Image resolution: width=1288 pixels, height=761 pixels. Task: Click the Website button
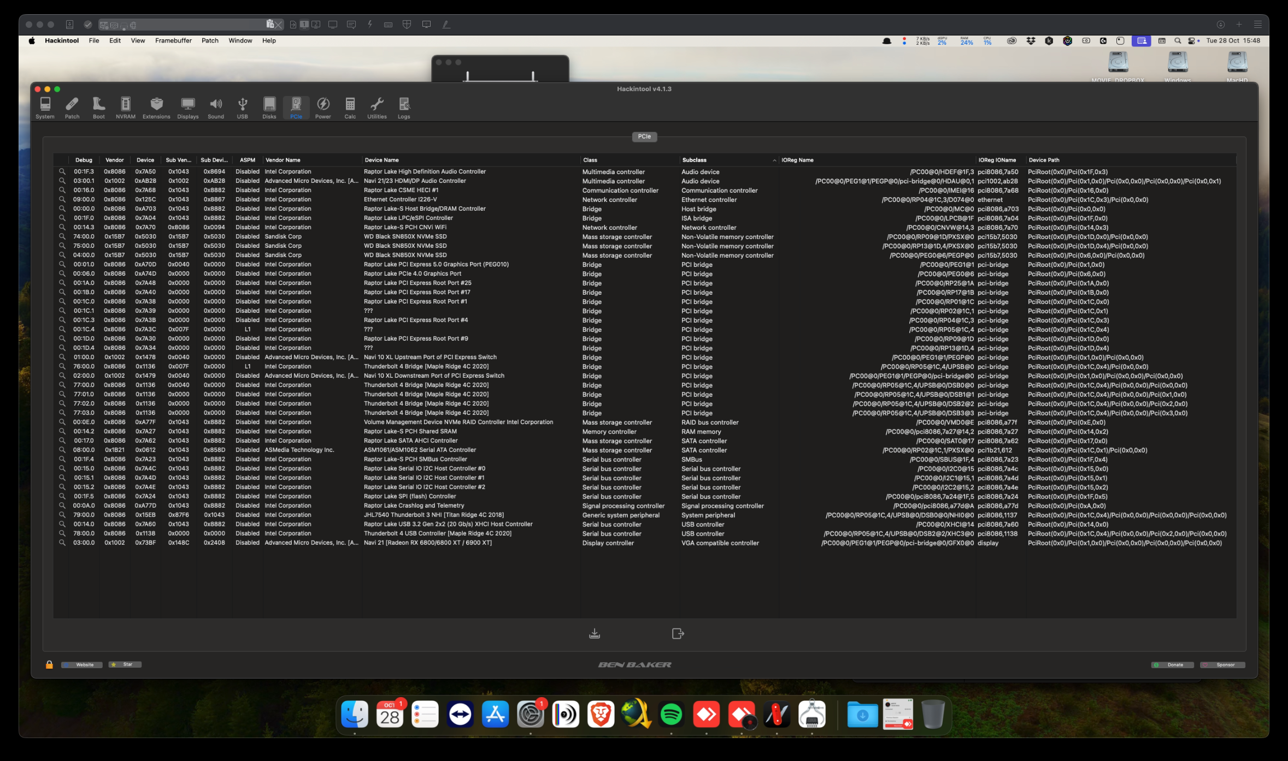coord(82,664)
